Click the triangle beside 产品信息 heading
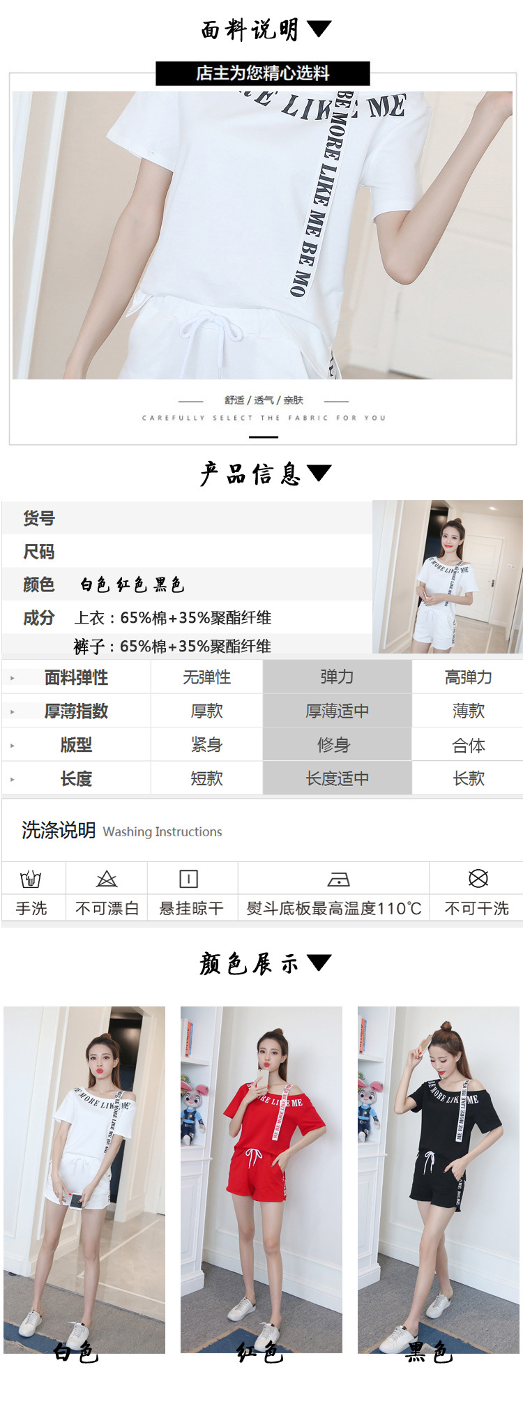Viewport: 523px width, 1404px height. pyautogui.click(x=319, y=473)
